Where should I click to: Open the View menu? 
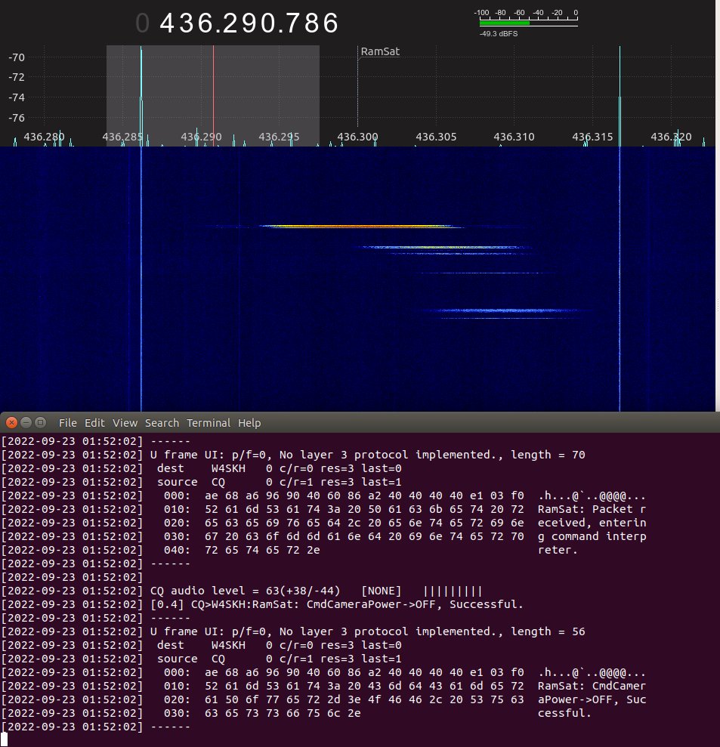pos(125,422)
